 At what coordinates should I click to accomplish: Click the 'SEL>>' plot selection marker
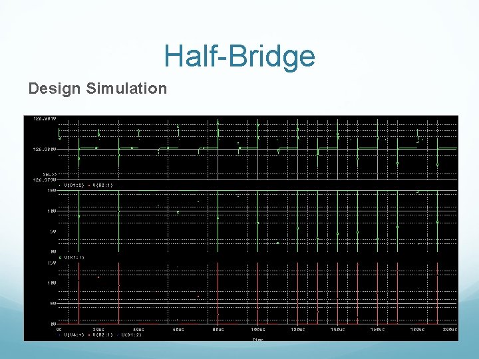[x=49, y=174]
